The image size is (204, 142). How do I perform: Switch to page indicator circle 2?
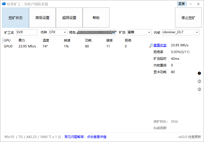[199, 81]
